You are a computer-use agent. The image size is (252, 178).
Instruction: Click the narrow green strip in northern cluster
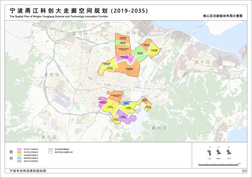[122, 43]
